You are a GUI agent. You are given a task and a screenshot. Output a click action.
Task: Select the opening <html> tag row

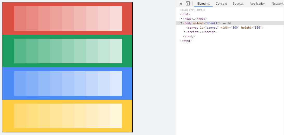(x=185, y=14)
